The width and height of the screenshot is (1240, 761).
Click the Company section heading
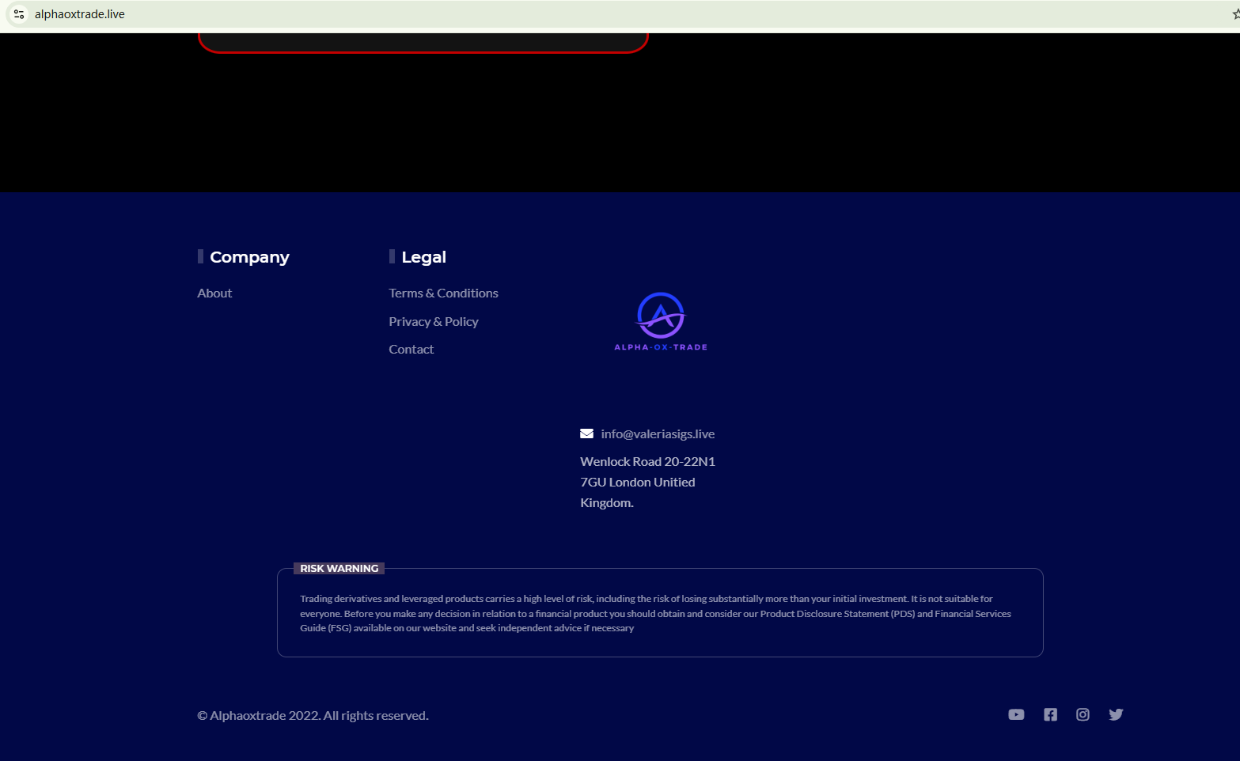click(249, 257)
